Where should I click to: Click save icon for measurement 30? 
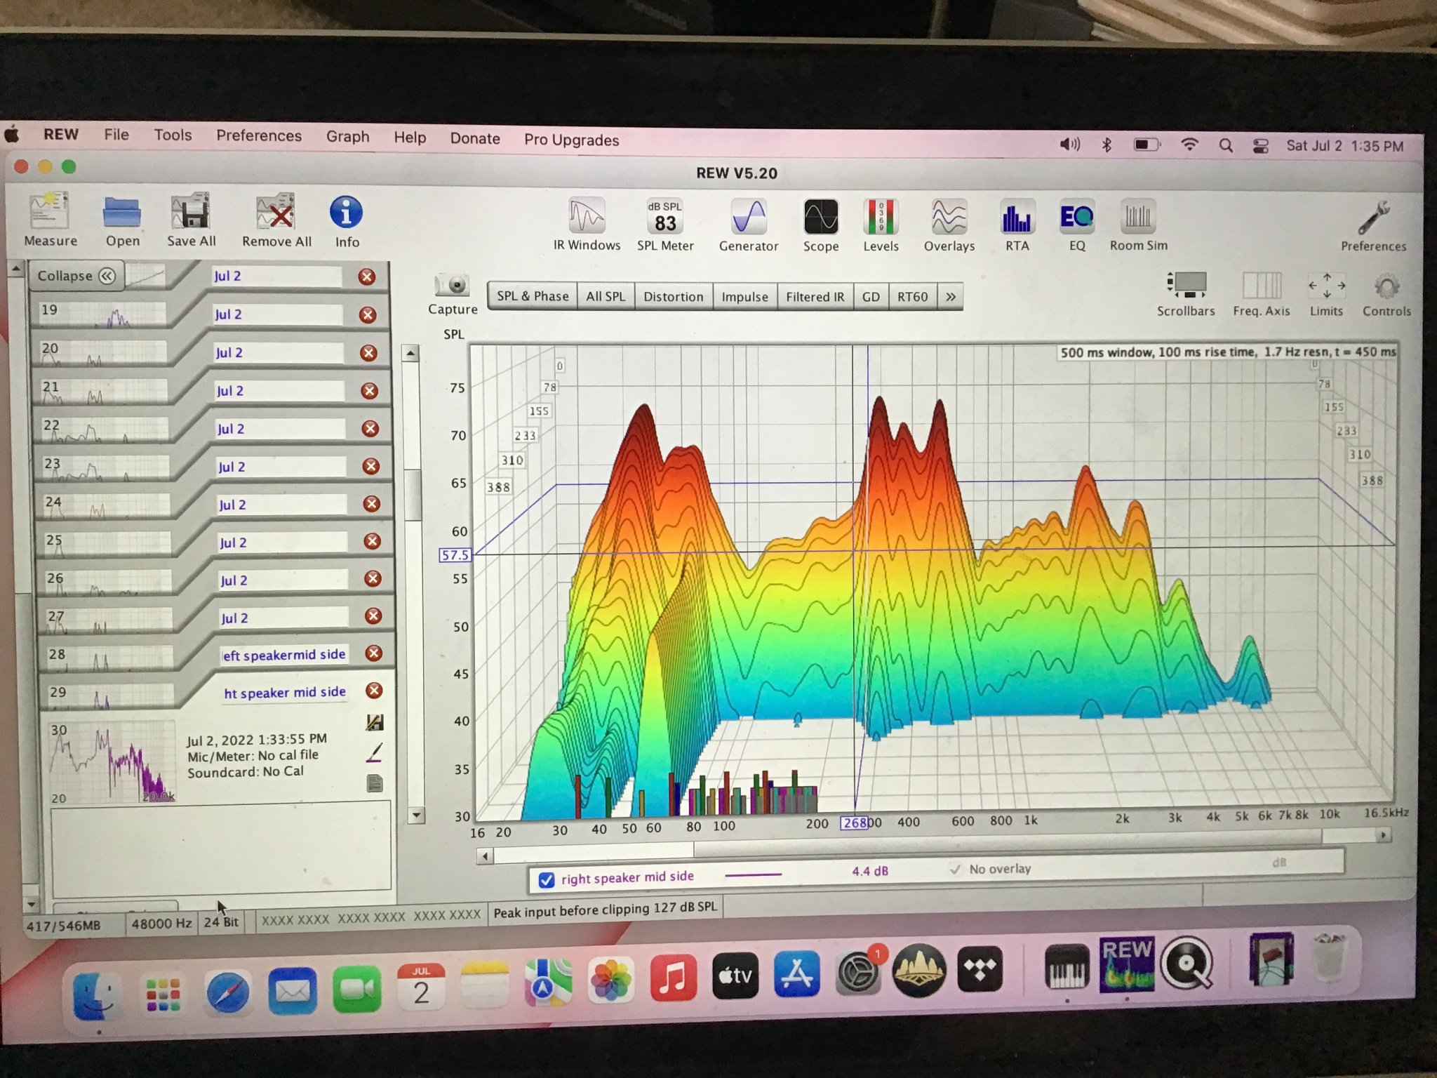point(375,722)
